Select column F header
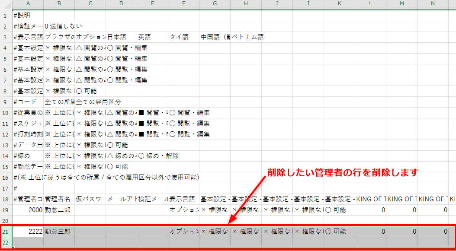Image resolution: width=456 pixels, height=251 pixels. 183,4
